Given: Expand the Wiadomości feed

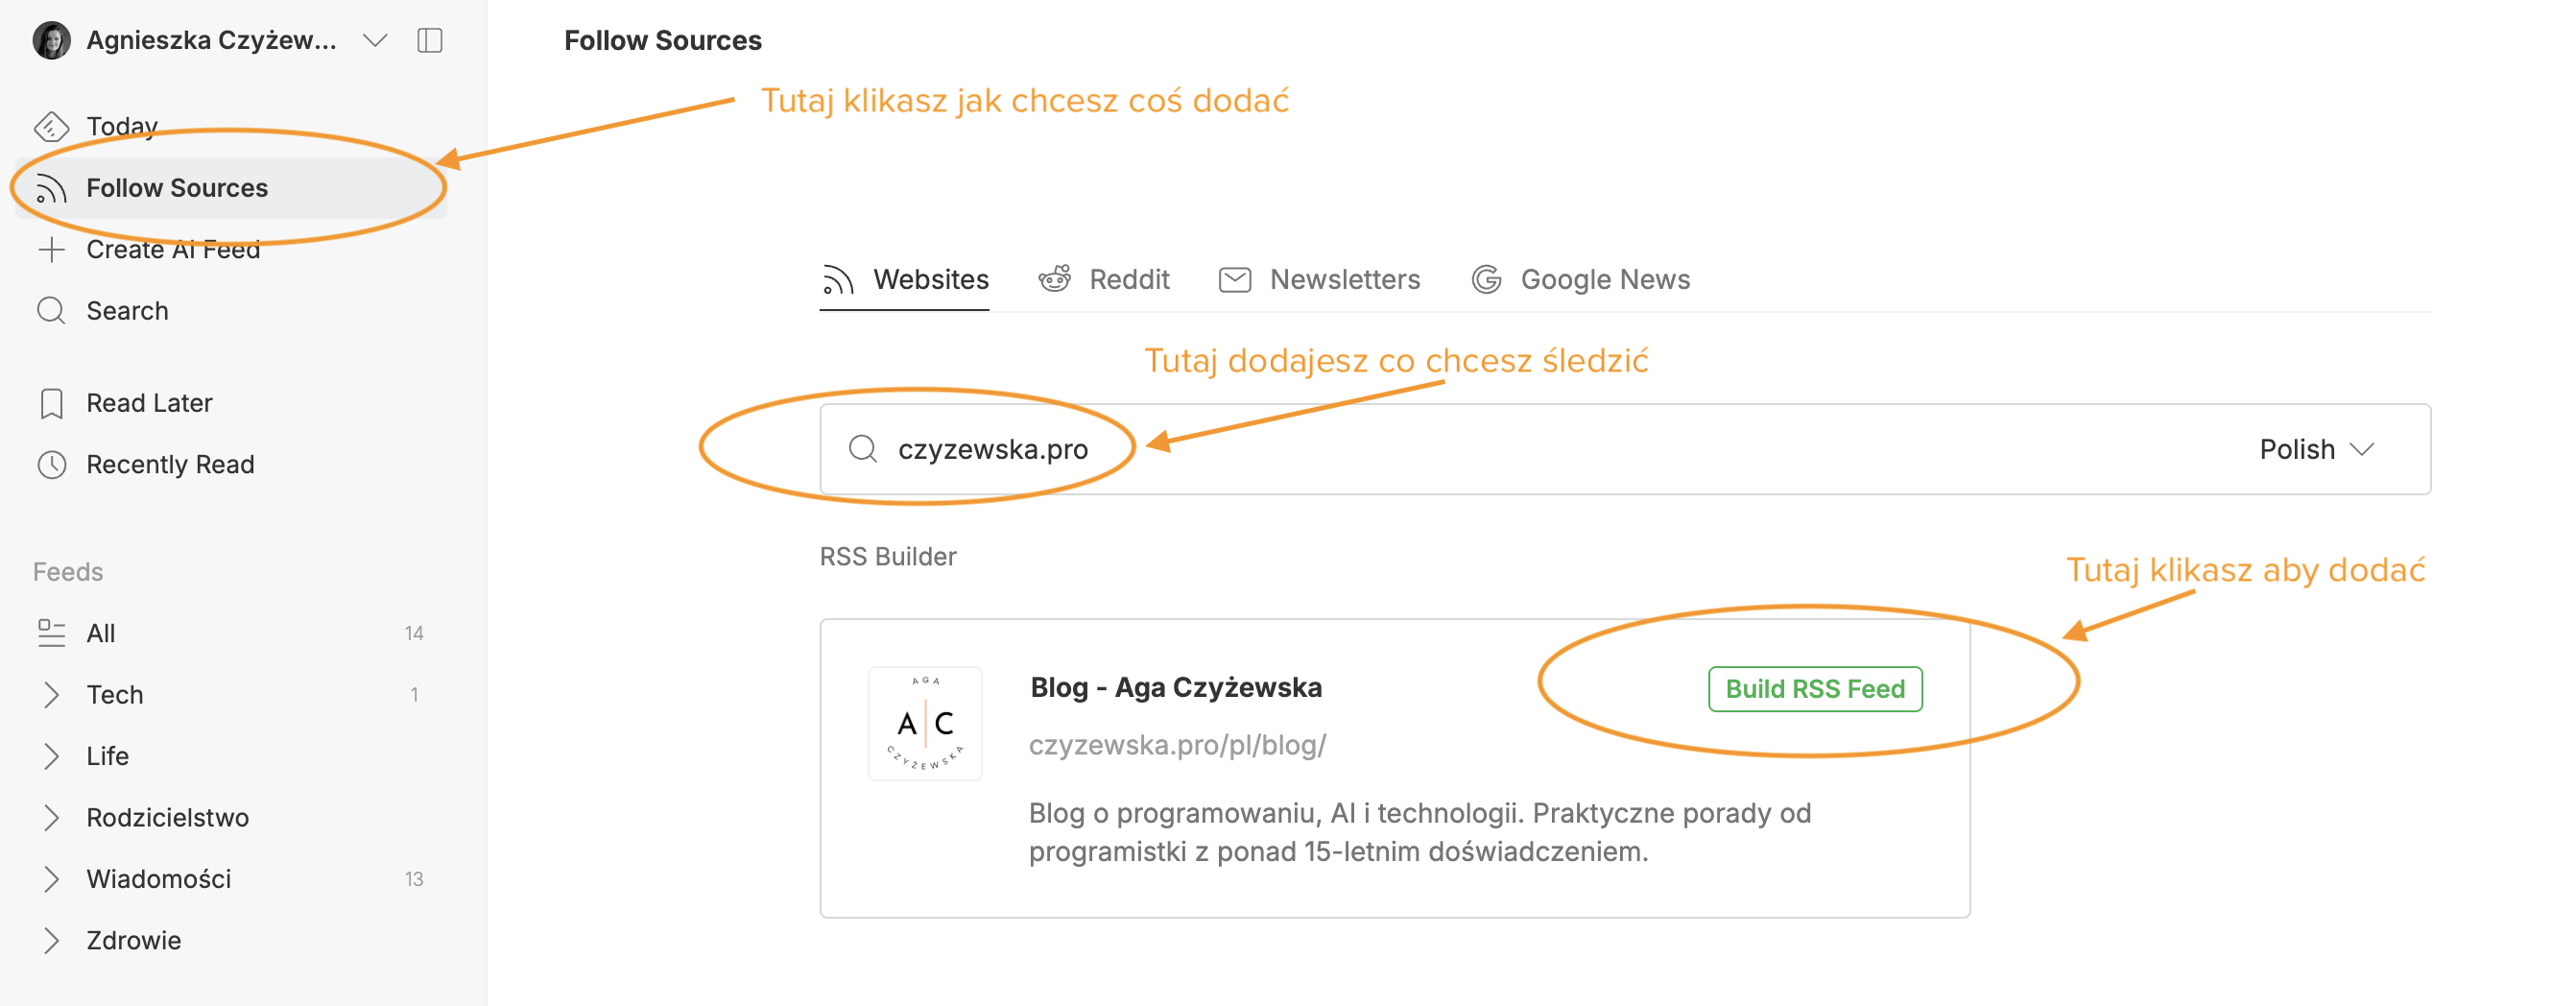Looking at the screenshot, I should [x=51, y=879].
